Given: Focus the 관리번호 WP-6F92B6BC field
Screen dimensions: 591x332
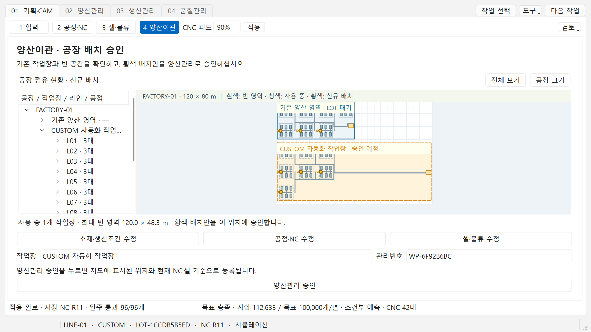Looking at the screenshot, I should tap(489, 256).
